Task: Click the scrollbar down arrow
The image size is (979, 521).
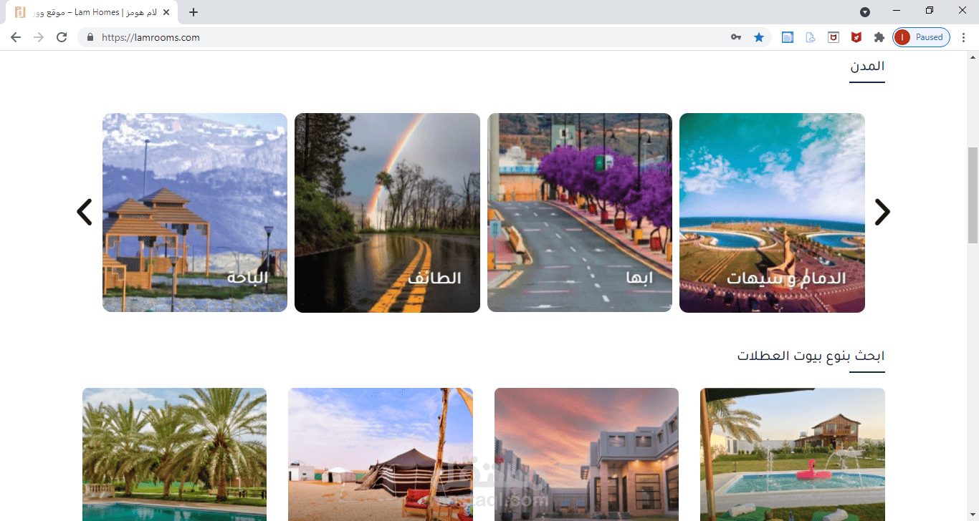Action: click(973, 515)
